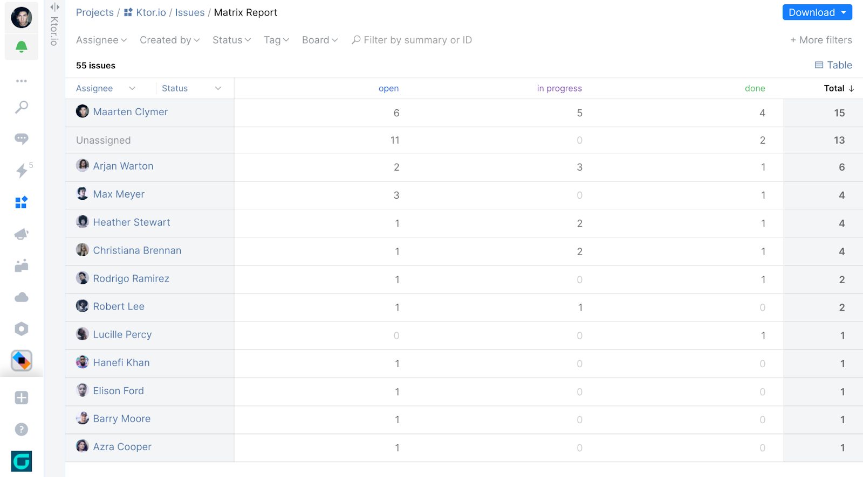Open notifications bell
863x477 pixels.
click(22, 47)
